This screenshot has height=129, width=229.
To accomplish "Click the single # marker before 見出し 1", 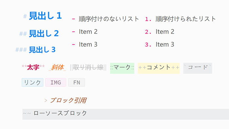I will (25, 16).
